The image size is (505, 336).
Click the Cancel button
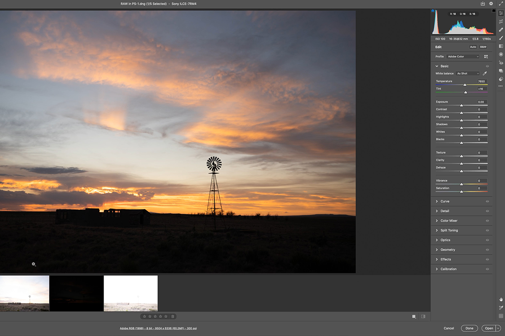click(x=449, y=328)
